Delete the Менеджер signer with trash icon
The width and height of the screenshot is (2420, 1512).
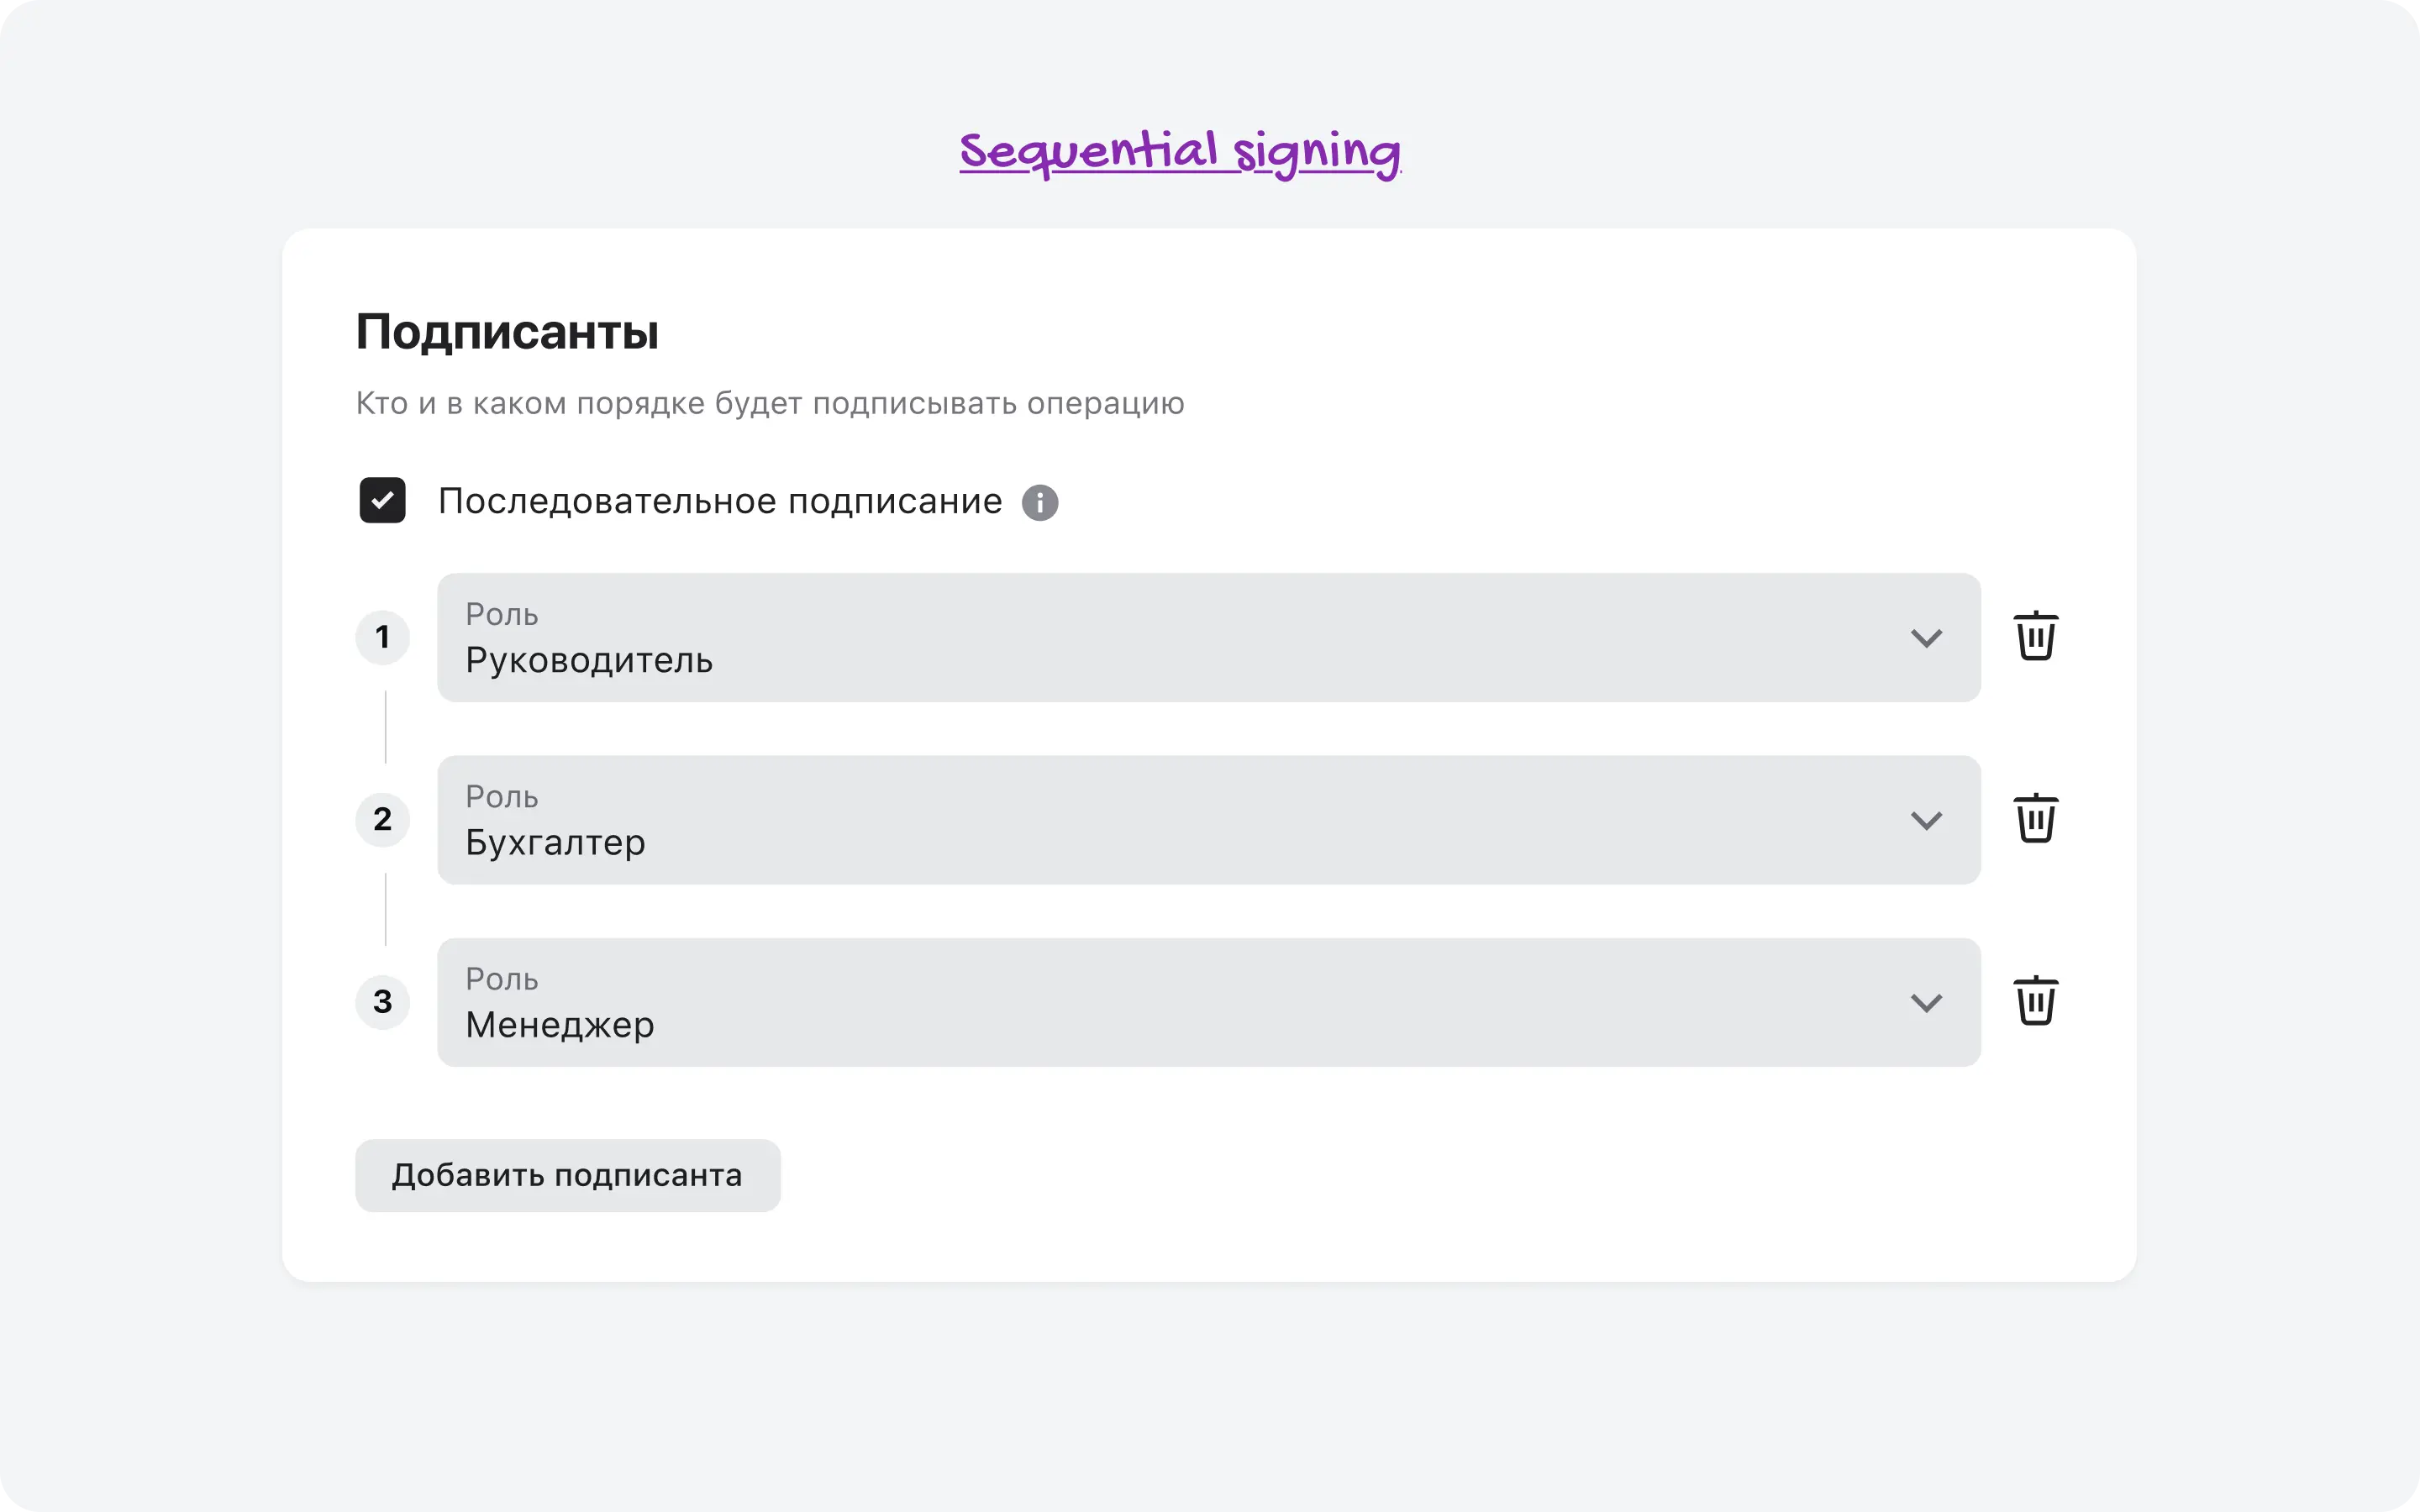pyautogui.click(x=2035, y=1001)
